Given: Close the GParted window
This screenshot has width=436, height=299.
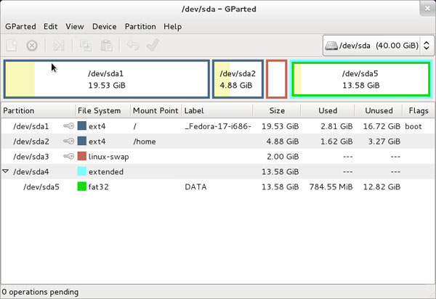Looking at the screenshot, I should (427, 9).
